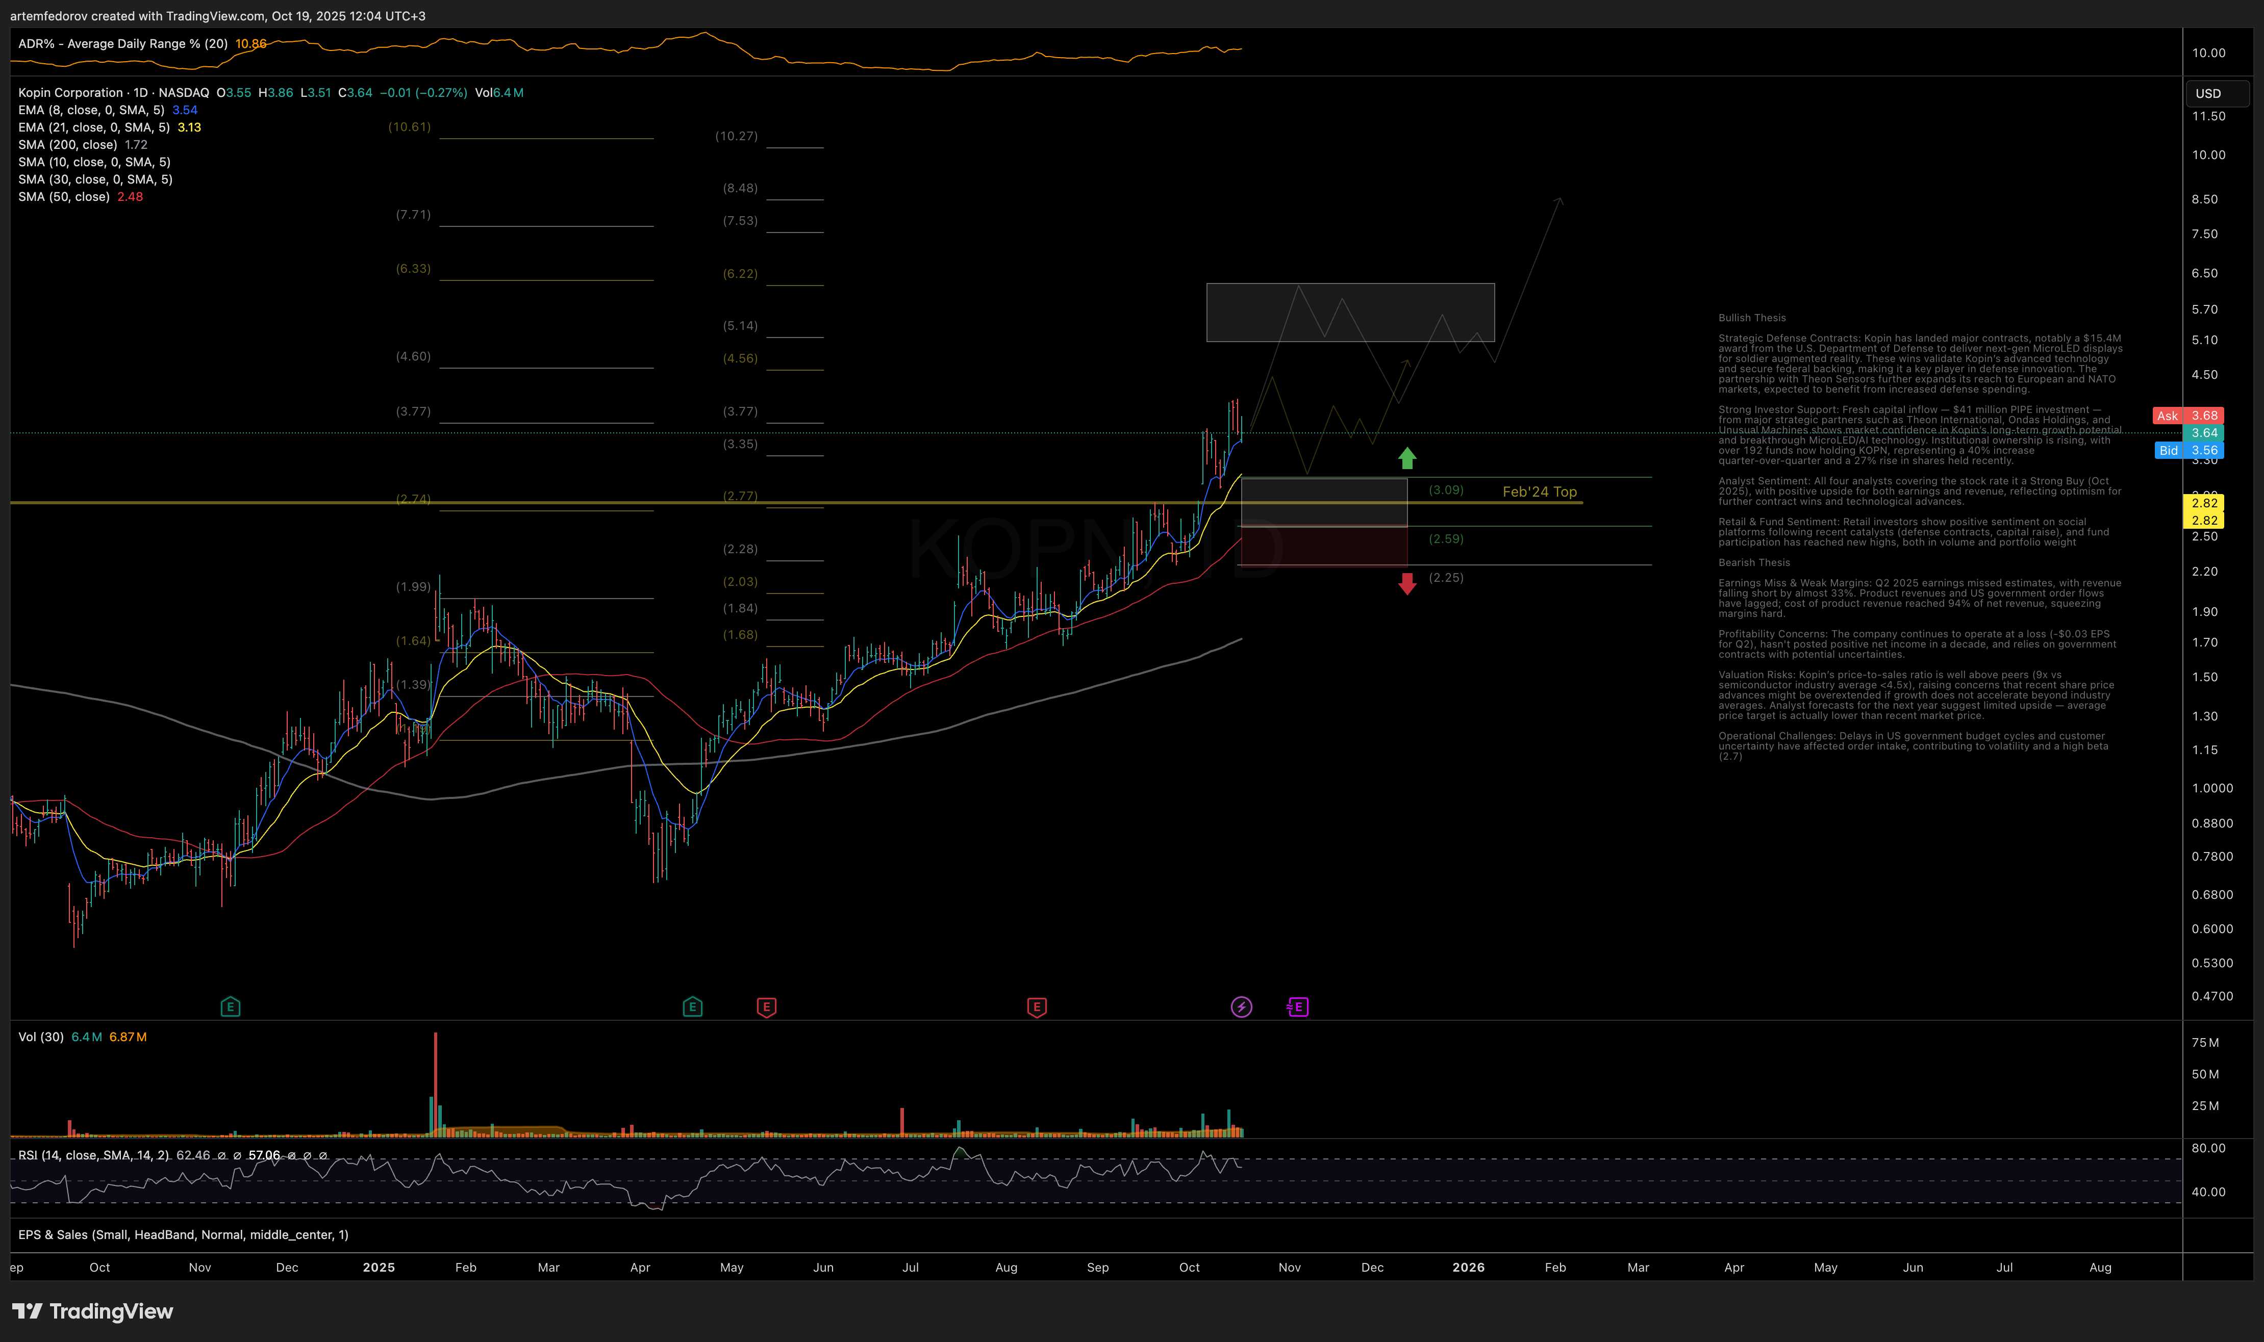Open the red earnings marker in mid-May
This screenshot has width=2264, height=1342.
[766, 1007]
